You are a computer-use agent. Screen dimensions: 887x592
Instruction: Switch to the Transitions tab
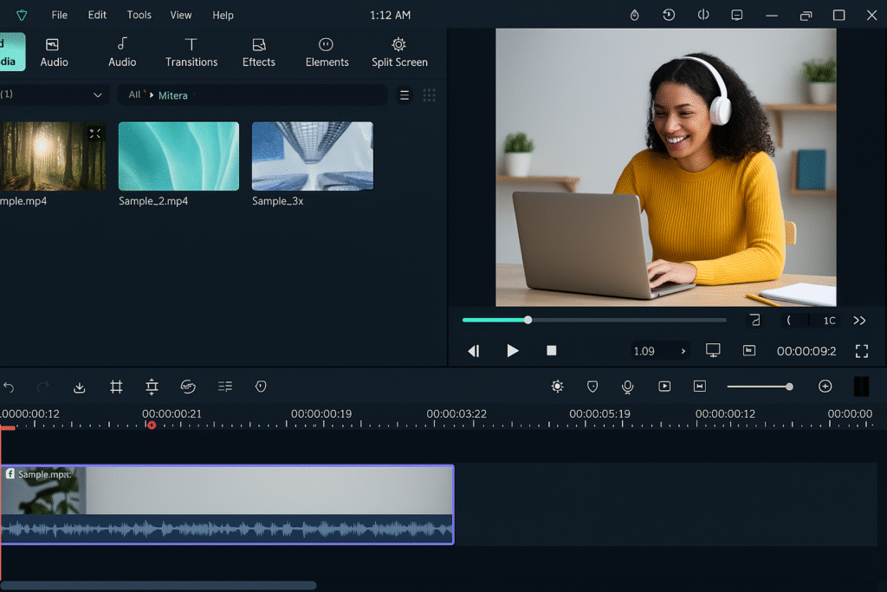pyautogui.click(x=191, y=53)
